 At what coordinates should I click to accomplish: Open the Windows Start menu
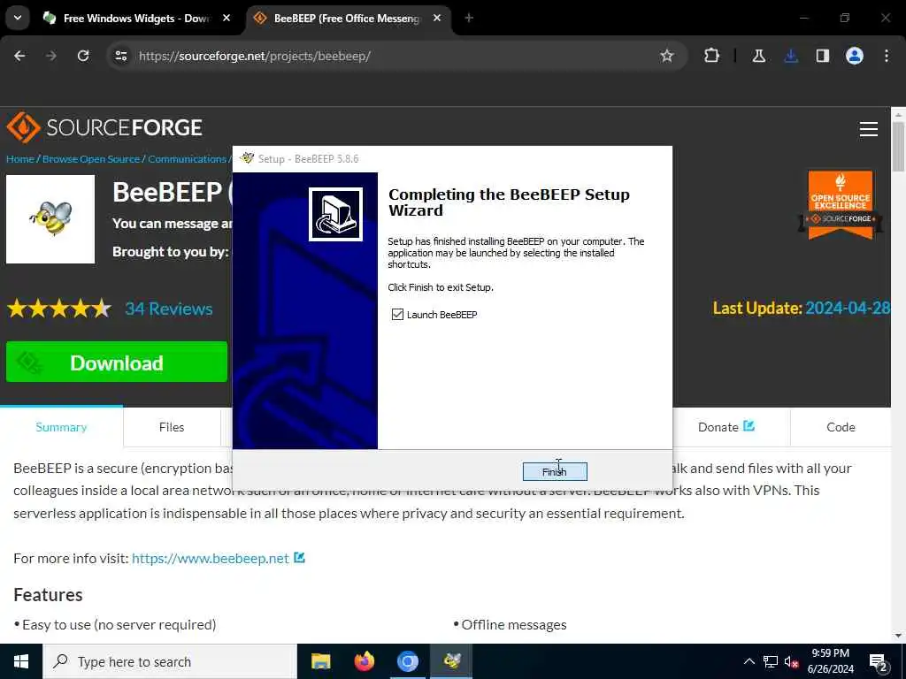click(x=21, y=661)
